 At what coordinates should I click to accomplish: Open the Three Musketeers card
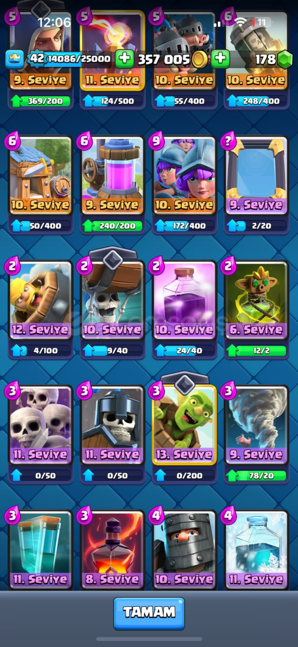184,176
